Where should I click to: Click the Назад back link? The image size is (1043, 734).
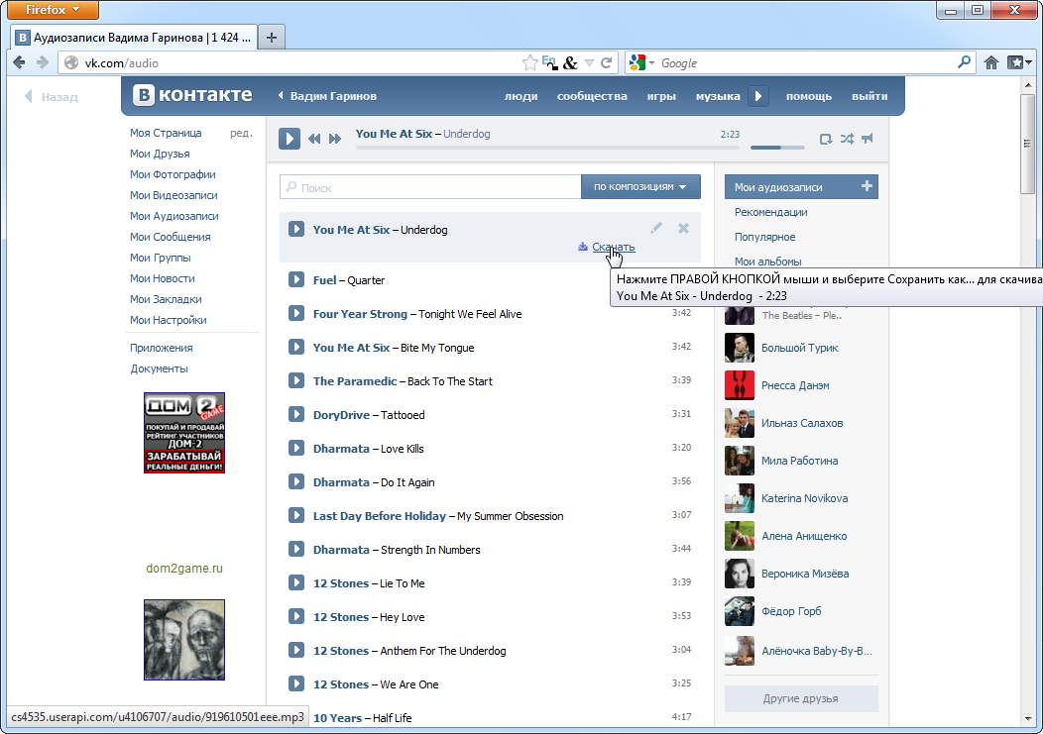pyautogui.click(x=52, y=96)
